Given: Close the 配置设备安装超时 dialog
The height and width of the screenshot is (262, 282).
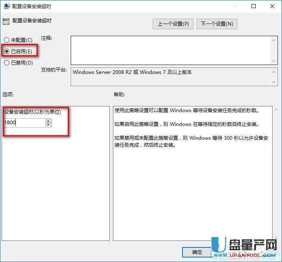Looking at the screenshot, I should click(272, 6).
